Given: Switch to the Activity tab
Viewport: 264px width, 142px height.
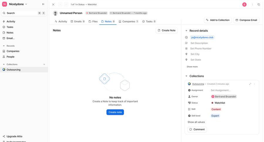Looking at the screenshot, I should (61, 21).
